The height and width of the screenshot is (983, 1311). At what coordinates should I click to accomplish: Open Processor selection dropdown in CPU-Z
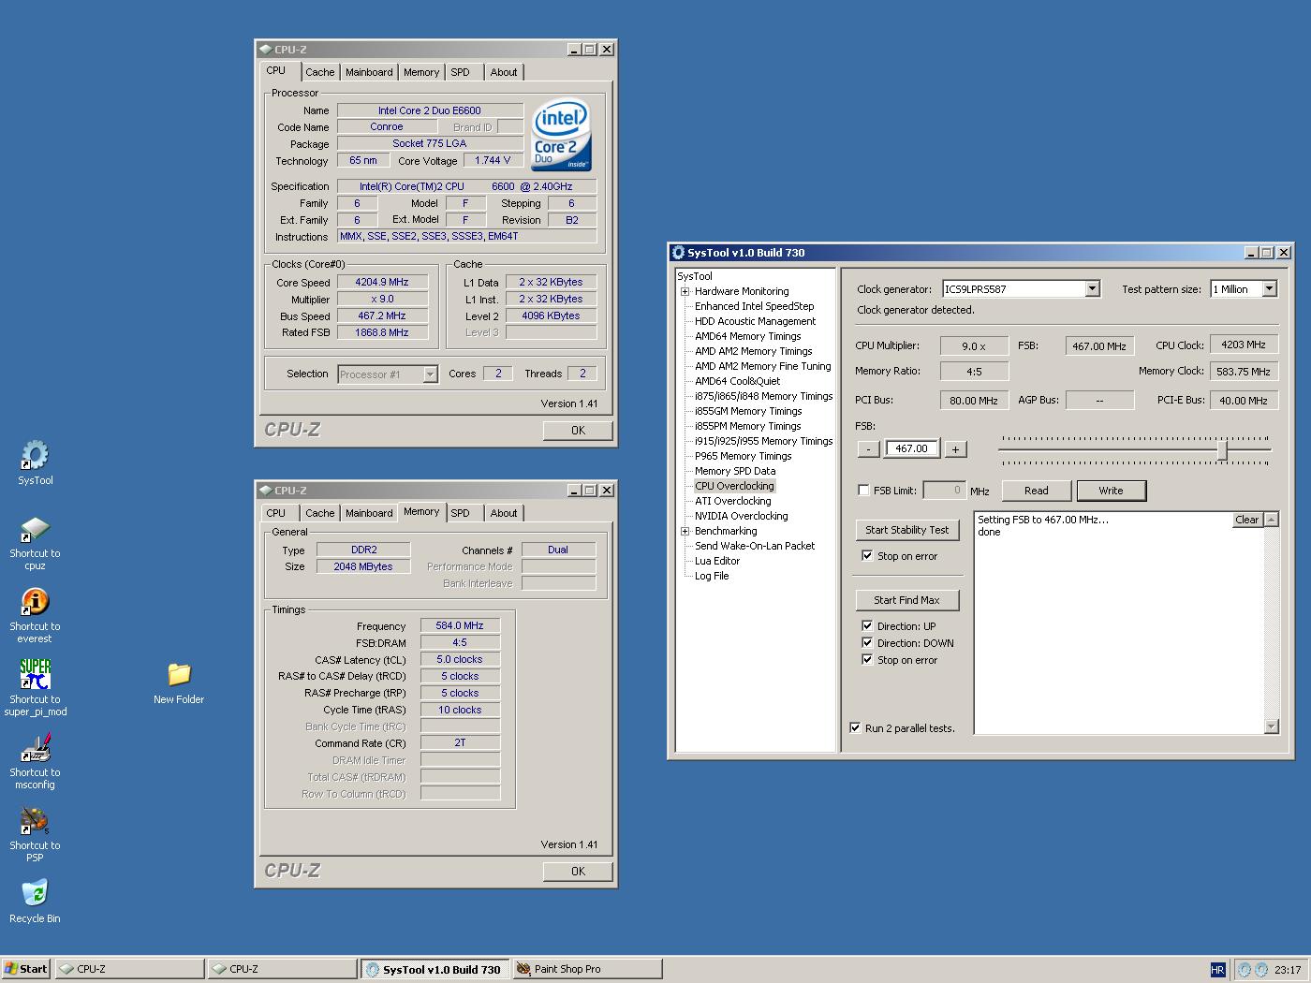(x=430, y=374)
